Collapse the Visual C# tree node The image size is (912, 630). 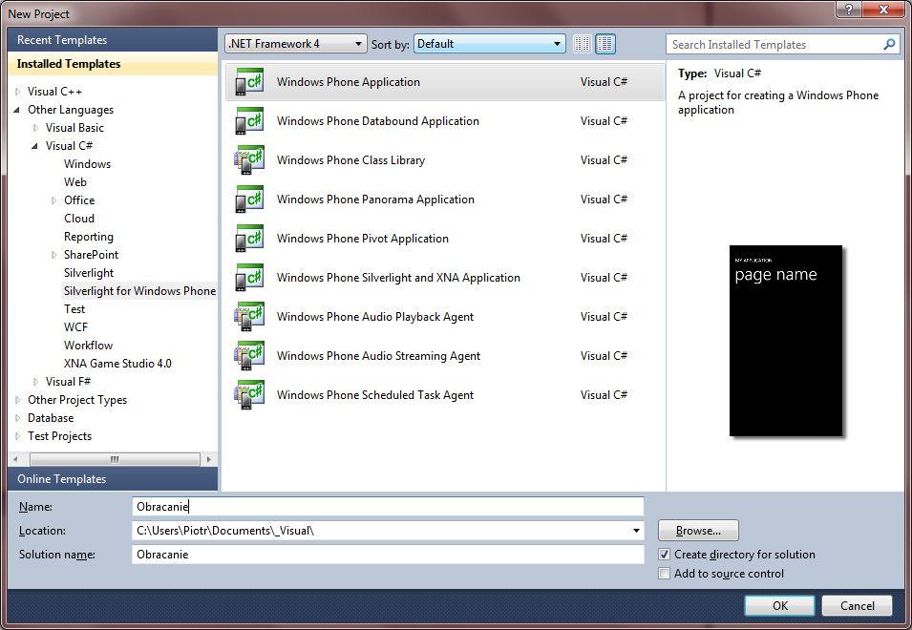(x=35, y=146)
